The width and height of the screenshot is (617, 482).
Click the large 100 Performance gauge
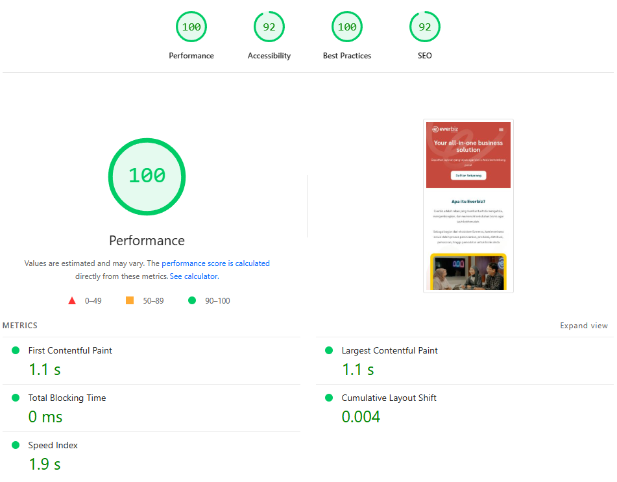click(x=147, y=176)
